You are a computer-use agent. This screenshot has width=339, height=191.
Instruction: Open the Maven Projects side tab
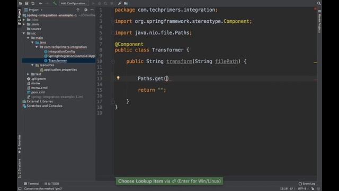coord(319,21)
